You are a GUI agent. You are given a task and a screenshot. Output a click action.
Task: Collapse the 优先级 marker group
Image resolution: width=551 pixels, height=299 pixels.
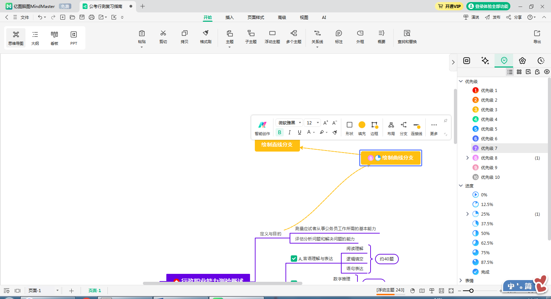tap(461, 81)
